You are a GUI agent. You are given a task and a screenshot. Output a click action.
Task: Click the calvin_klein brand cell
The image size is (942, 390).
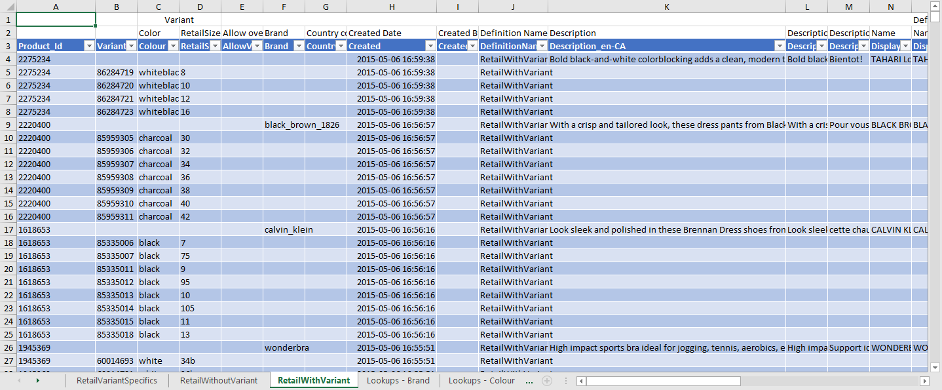pyautogui.click(x=288, y=229)
